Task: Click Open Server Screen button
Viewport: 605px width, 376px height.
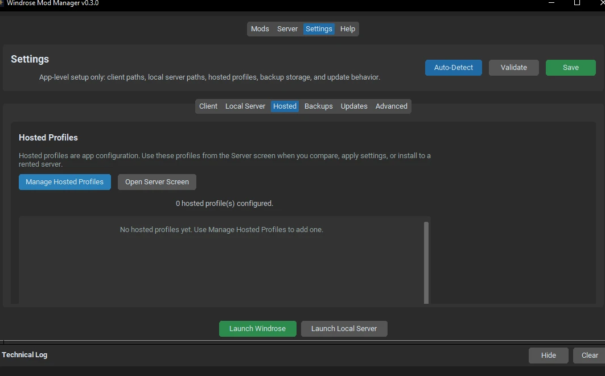Action: point(157,182)
